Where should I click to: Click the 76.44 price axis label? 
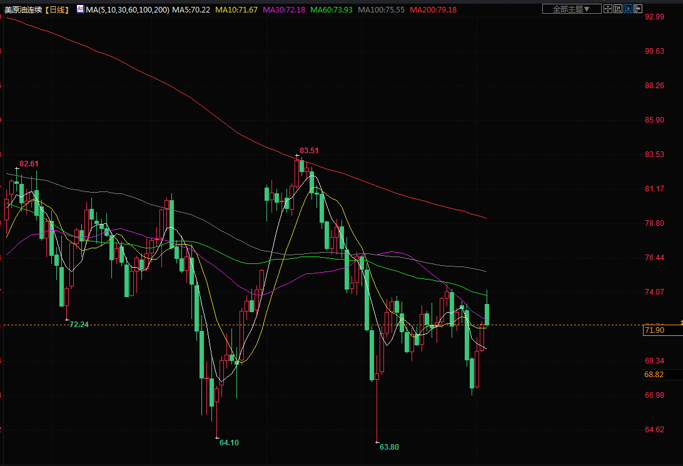654,257
